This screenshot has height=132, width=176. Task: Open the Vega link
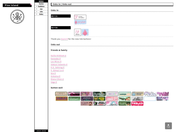[x=54, y=82]
